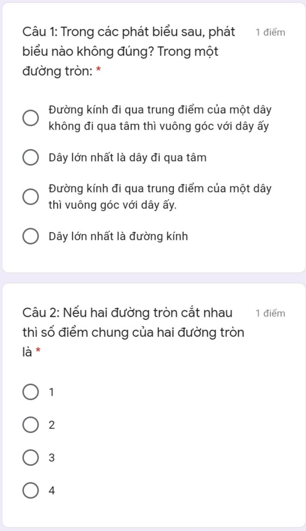
Task: Click the Câu 2 question title text
Action: [133, 332]
